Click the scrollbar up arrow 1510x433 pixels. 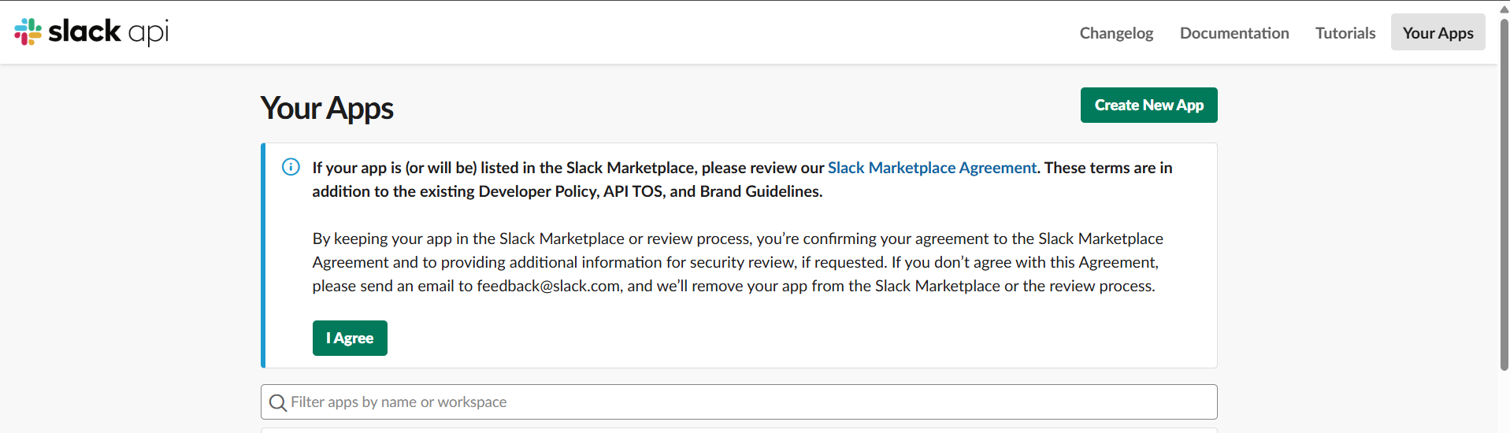tap(1504, 8)
